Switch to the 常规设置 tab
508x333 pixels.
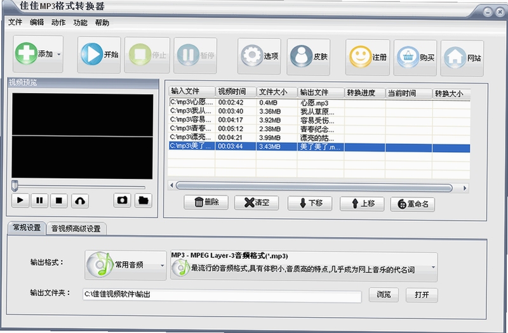(27, 228)
